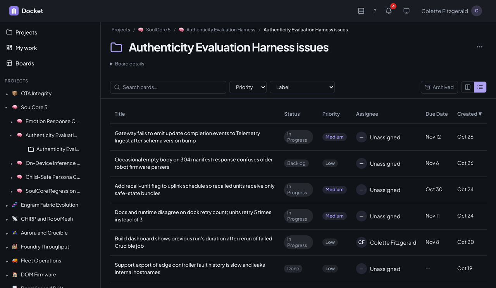Screen dimensions: 496x288
Task: Expand Board details
Action: pyautogui.click(x=127, y=64)
